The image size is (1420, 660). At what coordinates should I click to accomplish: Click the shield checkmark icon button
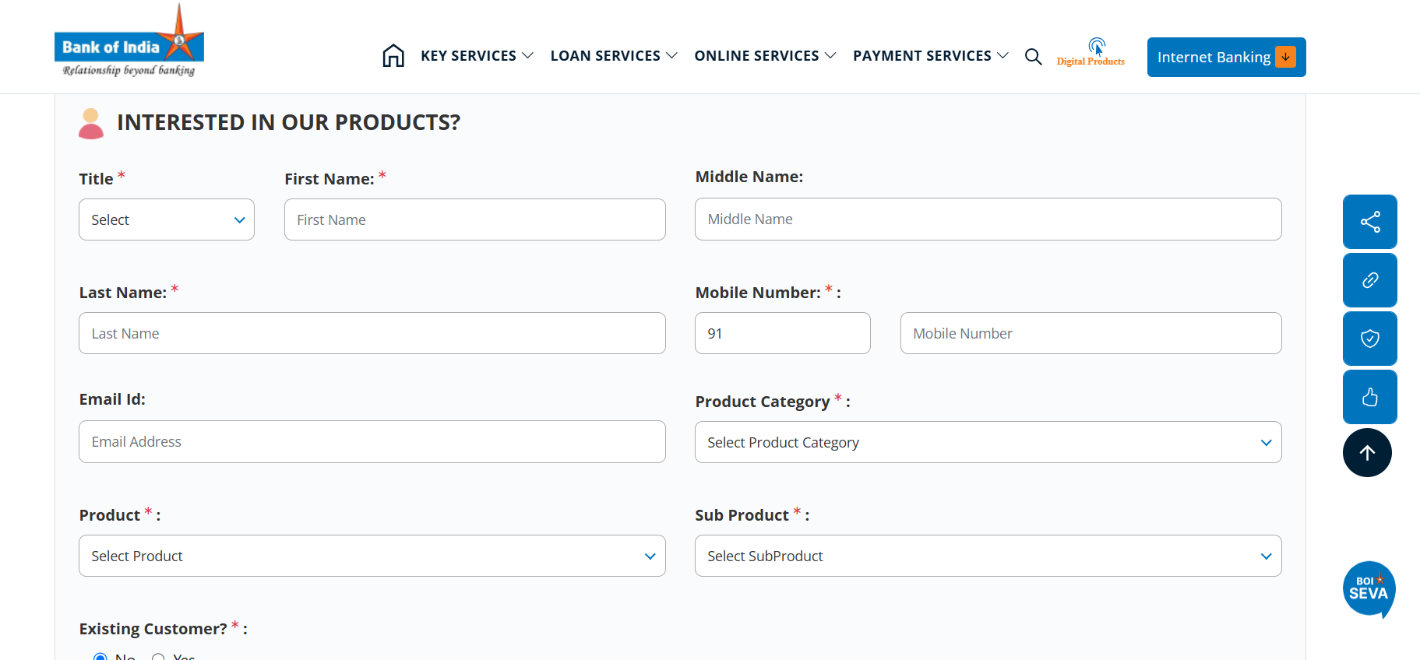[1369, 339]
